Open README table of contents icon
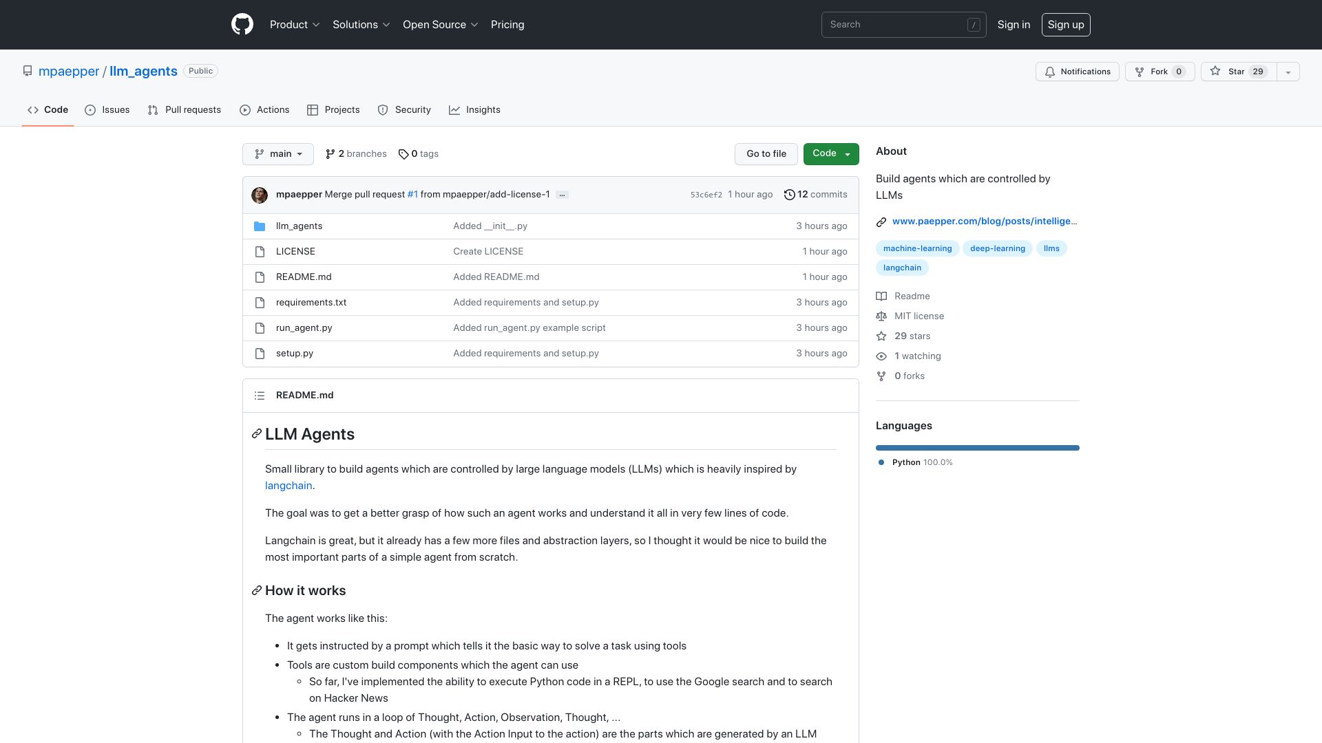This screenshot has width=1322, height=743. click(x=260, y=396)
